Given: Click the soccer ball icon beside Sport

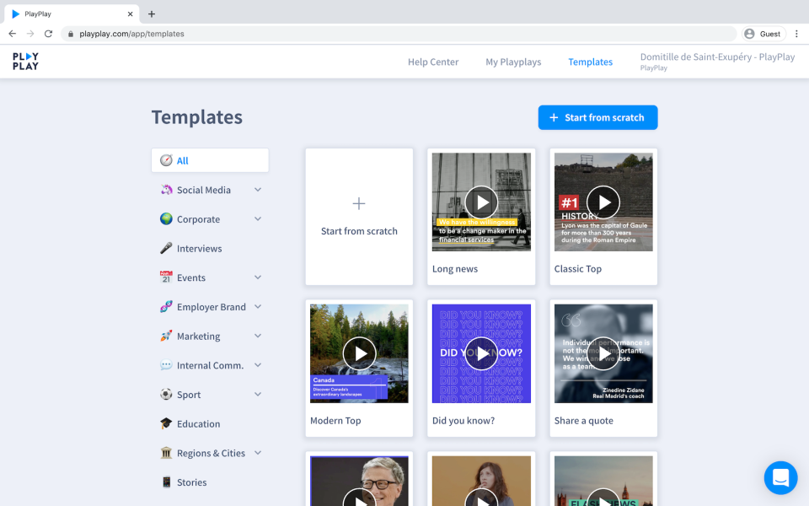Looking at the screenshot, I should [x=166, y=395].
